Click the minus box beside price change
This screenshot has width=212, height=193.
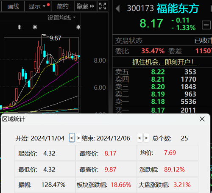[x=206, y=25]
